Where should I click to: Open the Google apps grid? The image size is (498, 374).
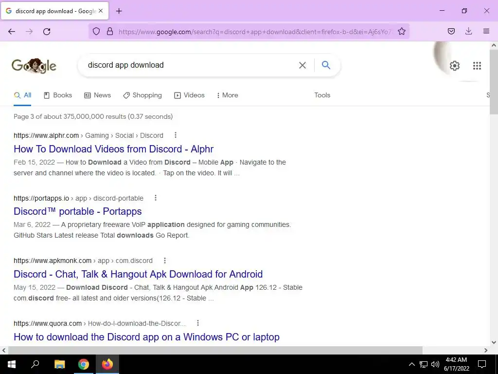point(477,66)
